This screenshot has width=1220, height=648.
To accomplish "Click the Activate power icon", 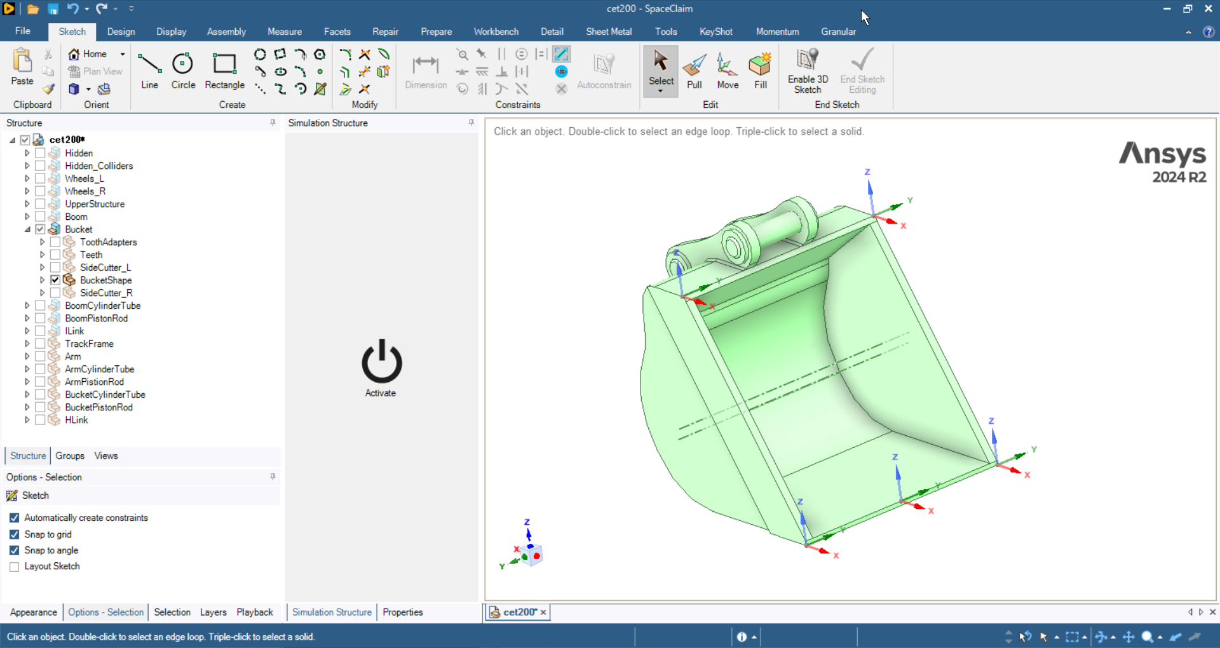I will click(381, 362).
